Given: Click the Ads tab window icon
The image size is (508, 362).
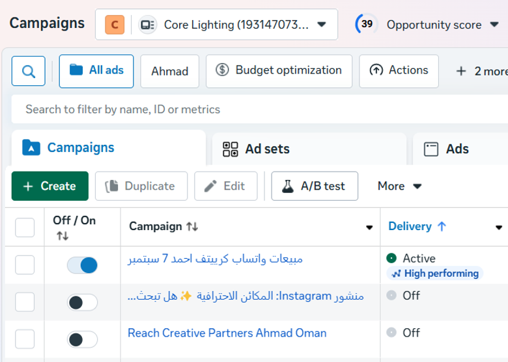Looking at the screenshot, I should click(431, 149).
